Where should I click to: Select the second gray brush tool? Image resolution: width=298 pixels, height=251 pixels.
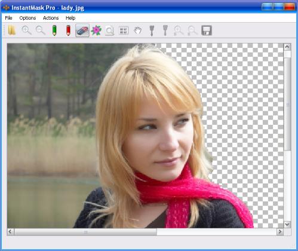[165, 30]
